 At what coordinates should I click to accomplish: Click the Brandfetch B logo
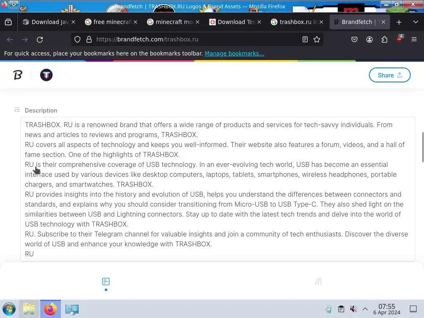[x=18, y=75]
